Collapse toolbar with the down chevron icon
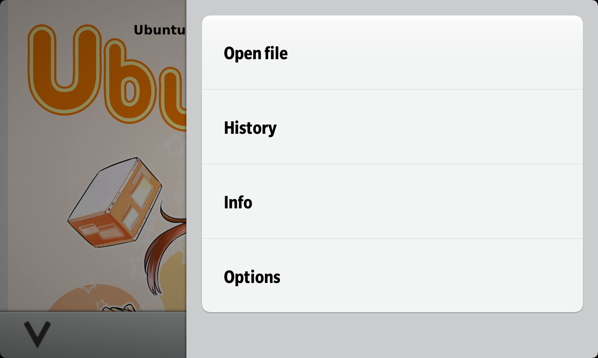Viewport: 598px width, 358px height. coord(37,334)
